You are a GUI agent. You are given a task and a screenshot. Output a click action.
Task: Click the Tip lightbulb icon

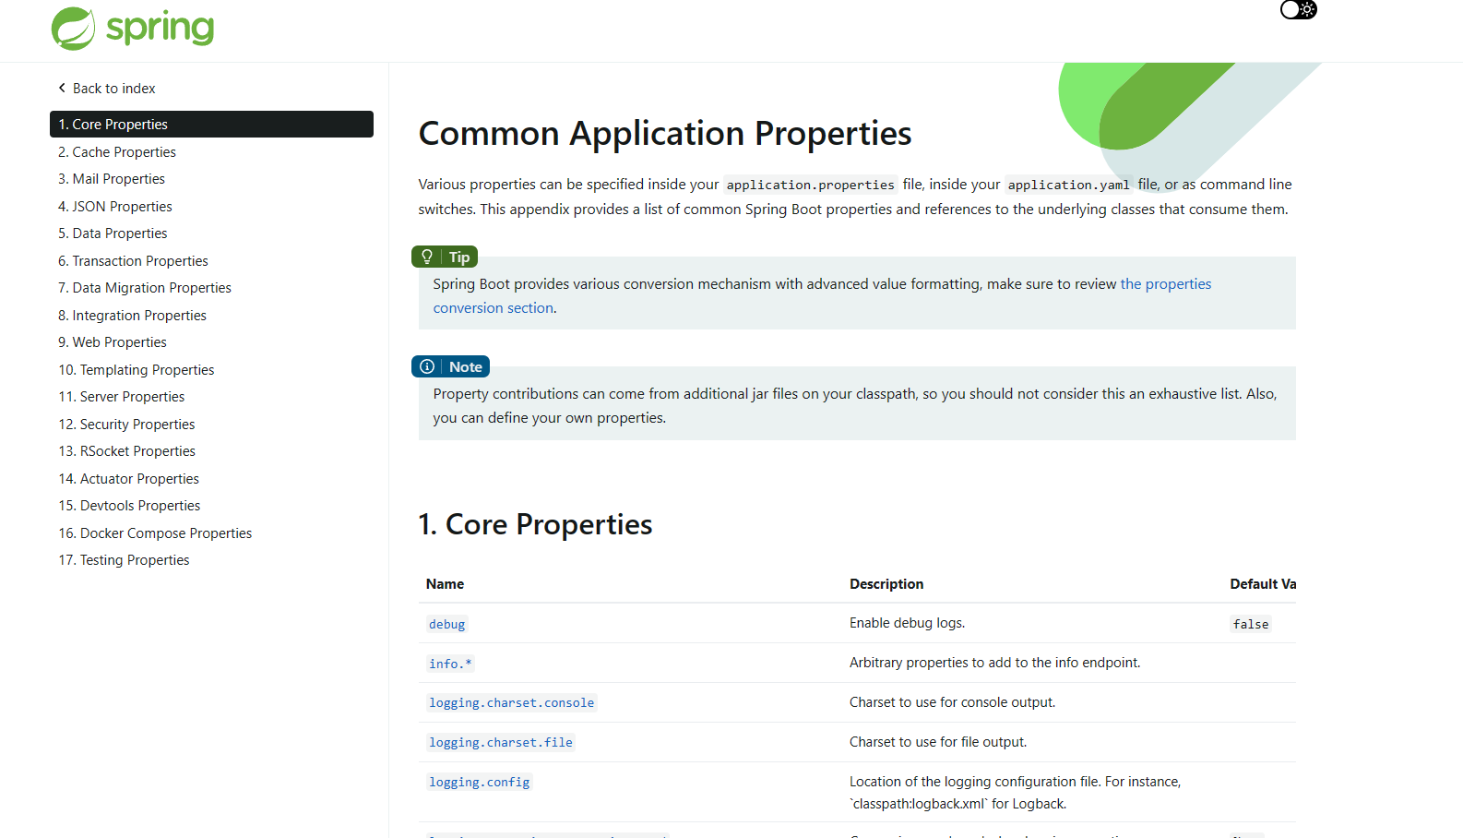427,257
